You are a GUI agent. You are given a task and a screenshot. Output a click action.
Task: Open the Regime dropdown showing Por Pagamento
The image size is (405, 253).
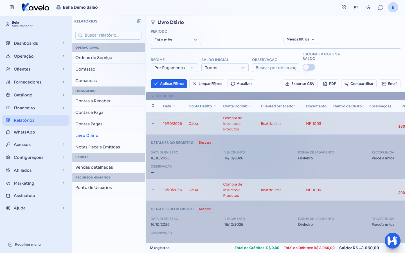coord(174,68)
